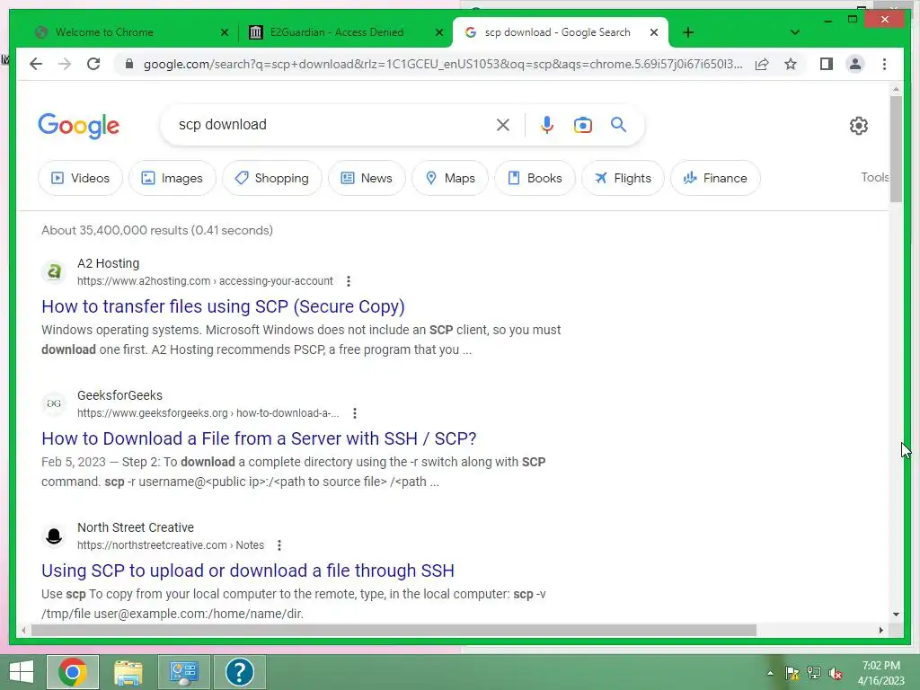Viewport: 920px width, 690px height.
Task: Open Chrome's three-dot menu
Action: point(884,64)
